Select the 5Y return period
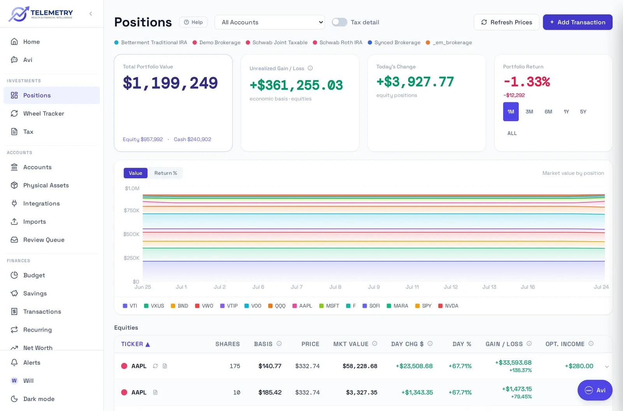 pos(583,112)
